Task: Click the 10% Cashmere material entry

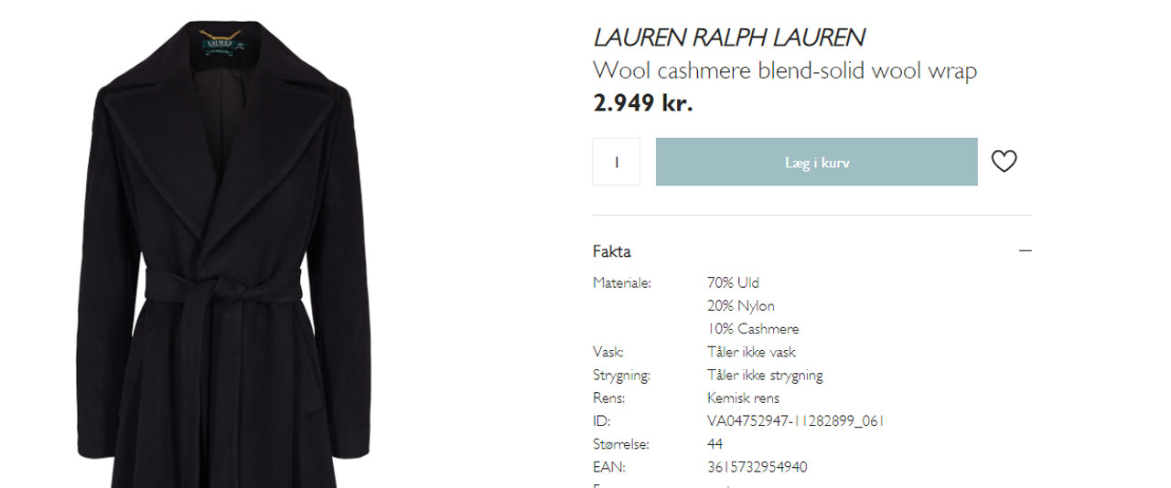Action: pyautogui.click(x=753, y=329)
